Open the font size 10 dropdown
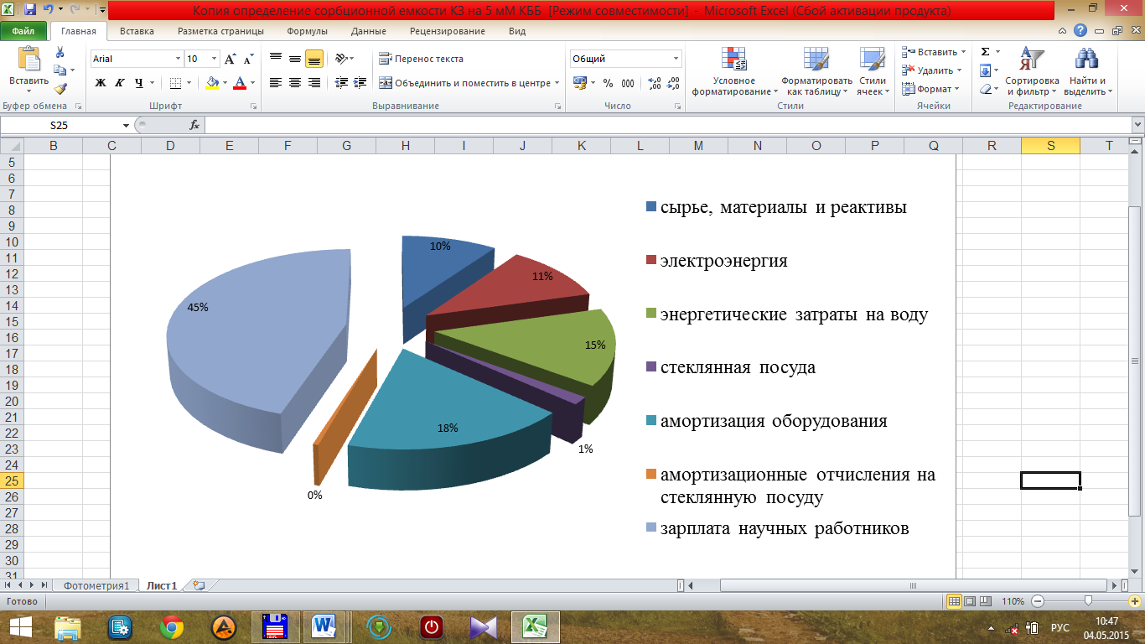 coord(215,59)
